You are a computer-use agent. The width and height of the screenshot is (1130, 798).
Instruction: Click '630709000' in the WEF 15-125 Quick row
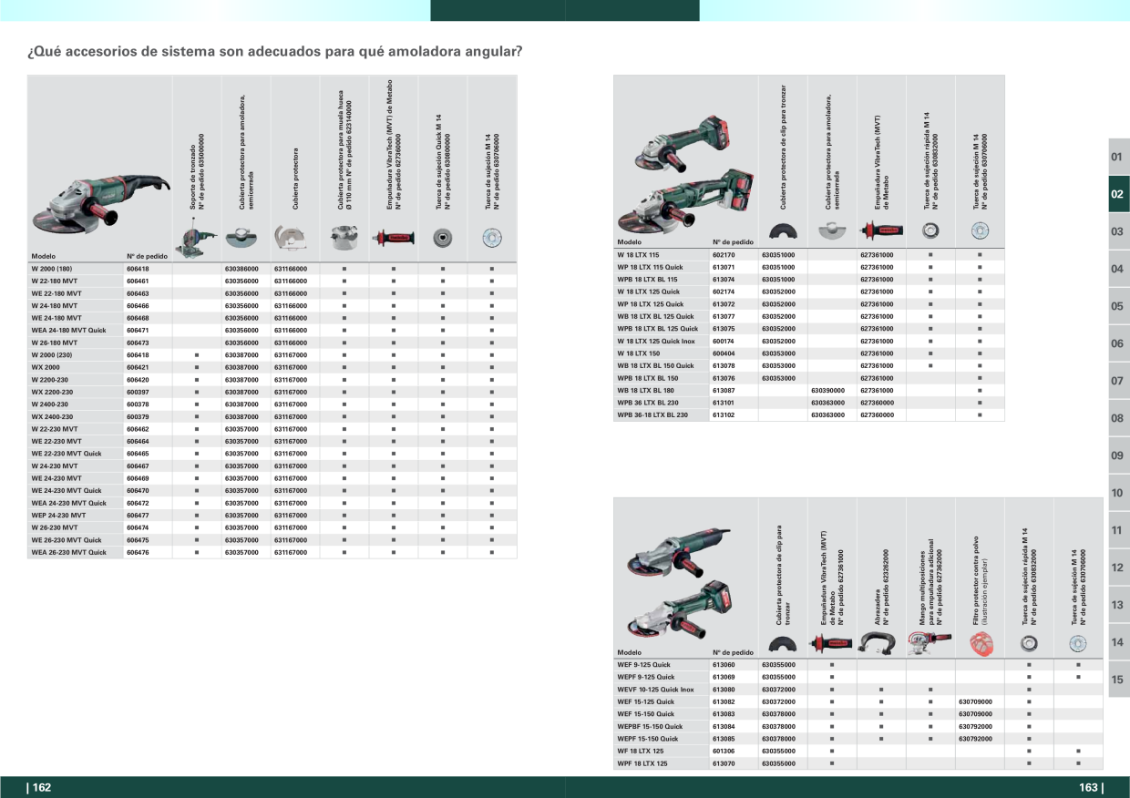pyautogui.click(x=976, y=701)
